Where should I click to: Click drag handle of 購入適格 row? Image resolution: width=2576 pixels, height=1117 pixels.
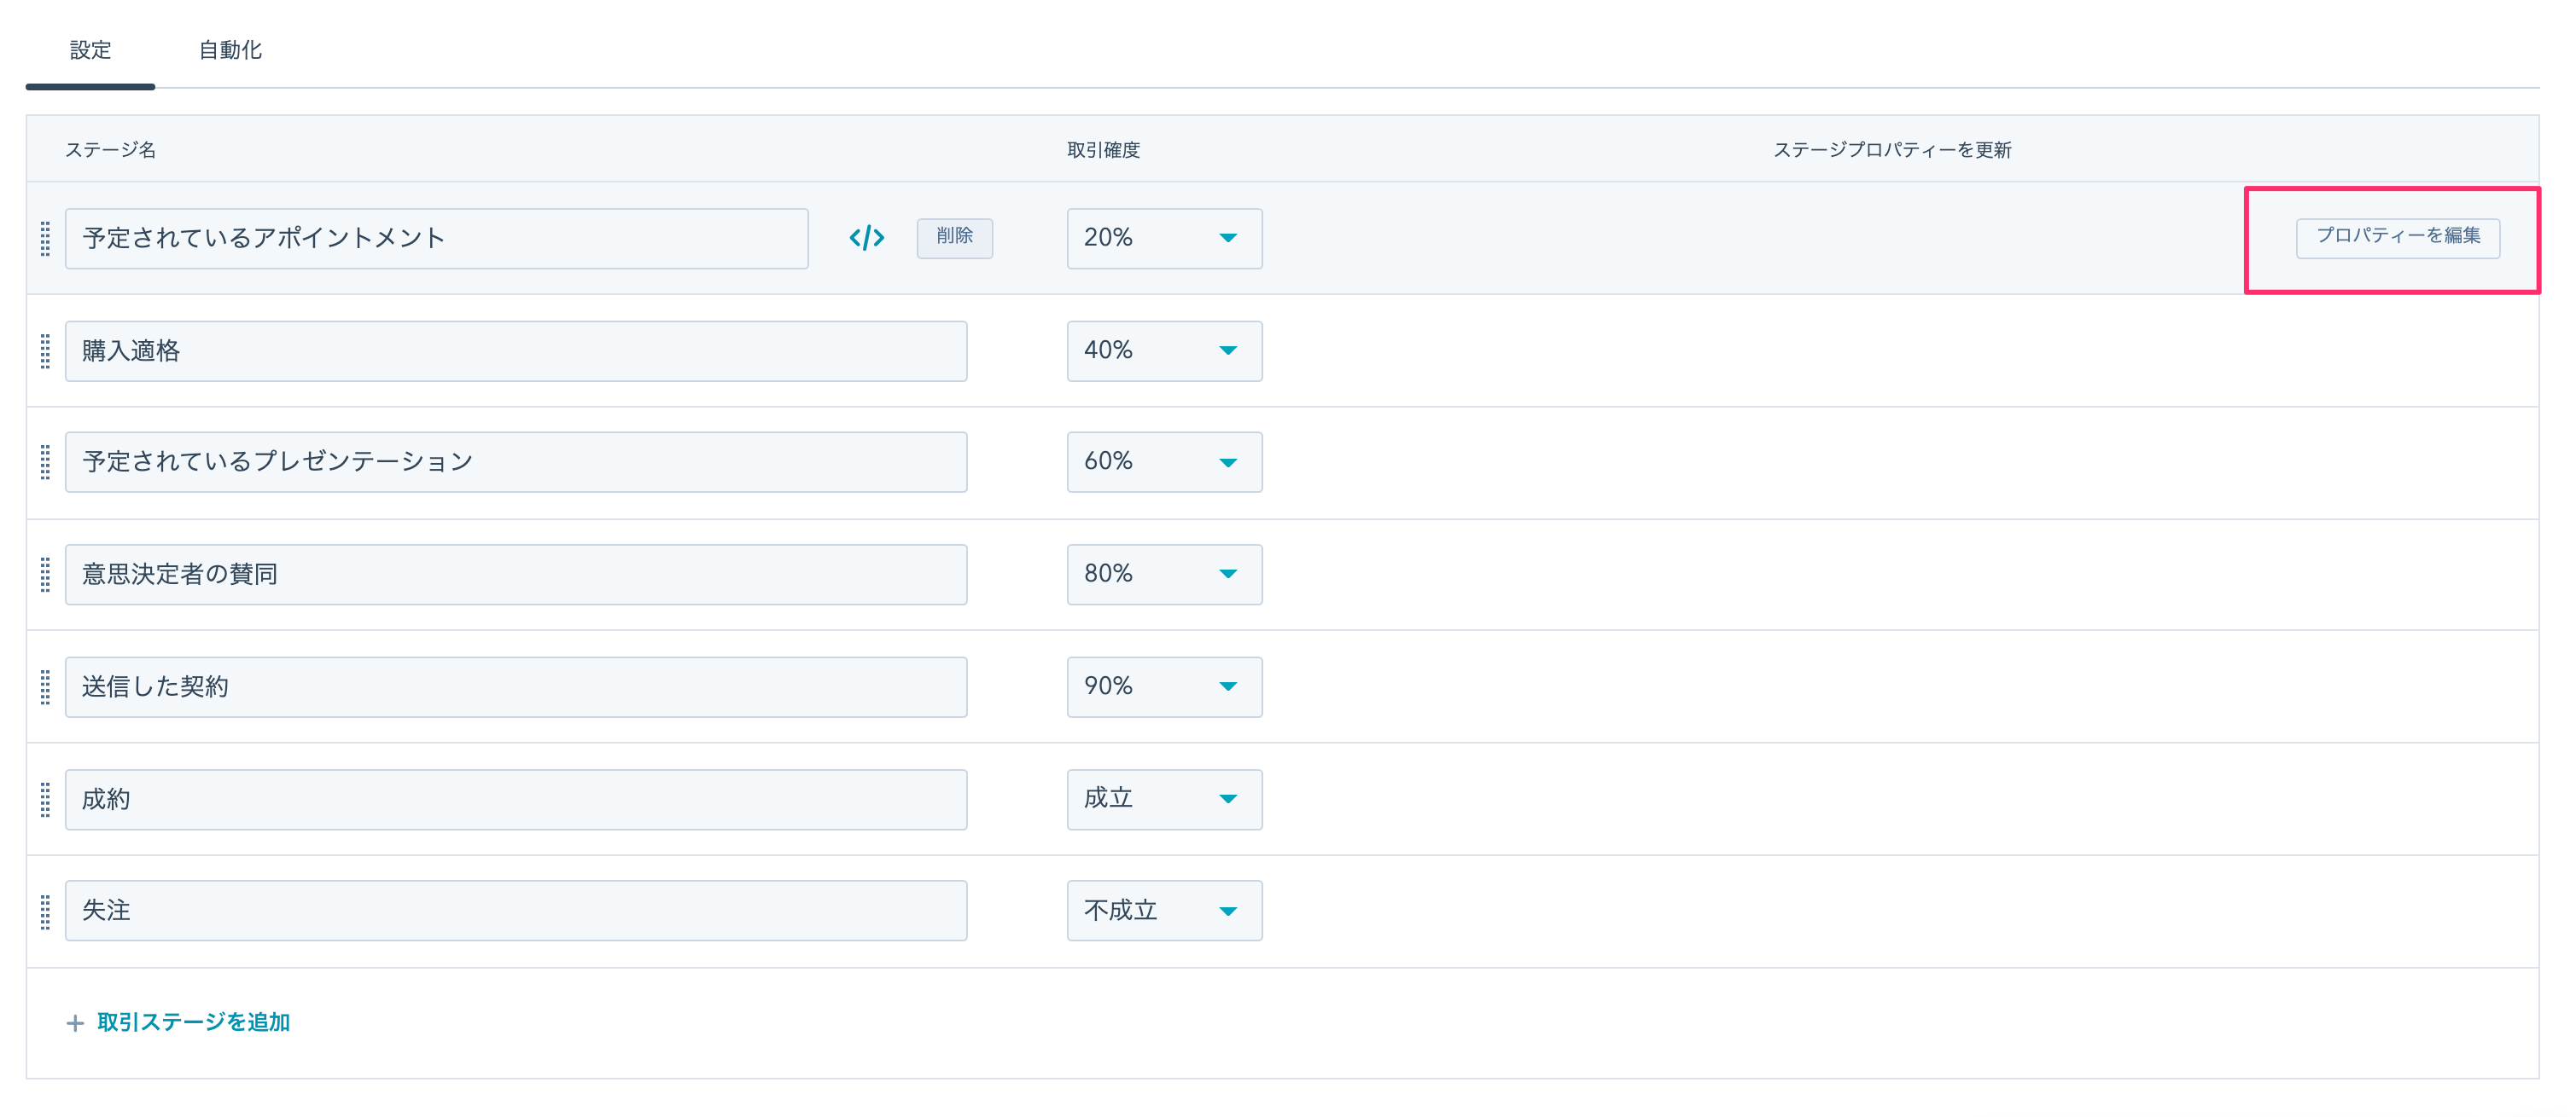click(45, 351)
